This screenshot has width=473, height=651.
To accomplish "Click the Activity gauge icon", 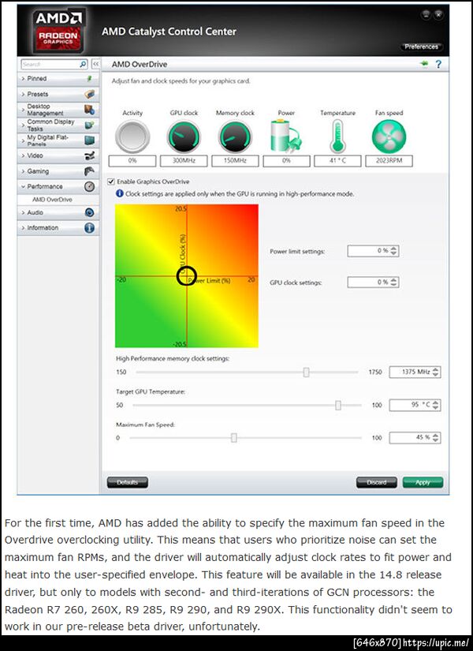I will pos(132,137).
